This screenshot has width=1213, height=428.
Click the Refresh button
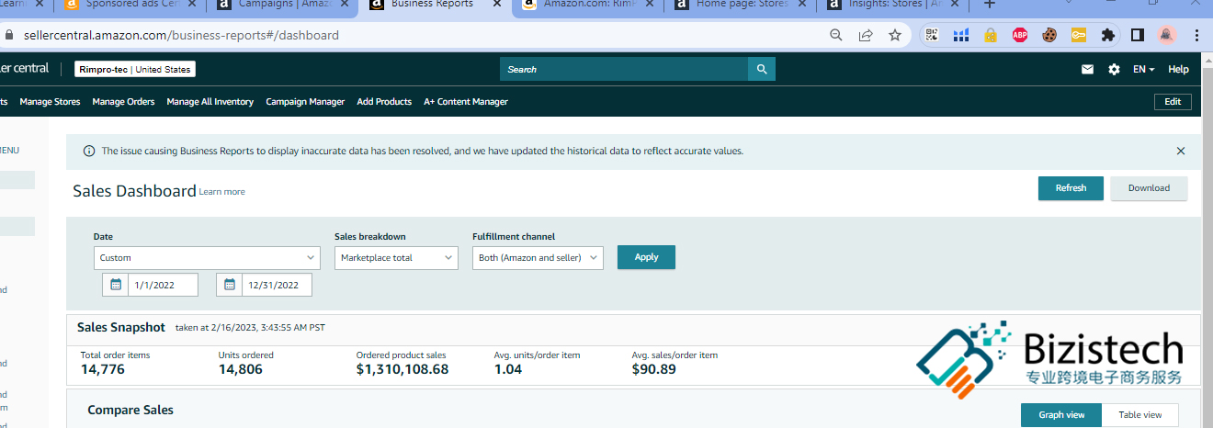pyautogui.click(x=1071, y=188)
